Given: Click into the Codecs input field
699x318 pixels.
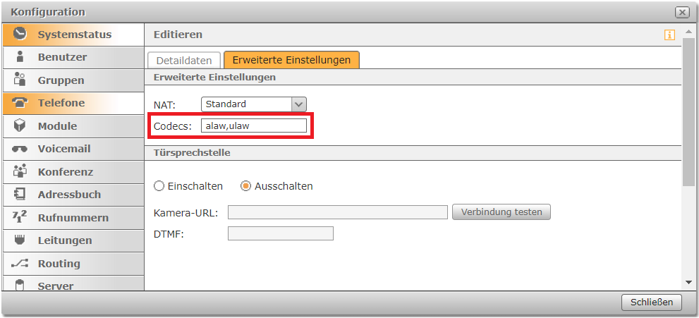Looking at the screenshot, I should [253, 126].
